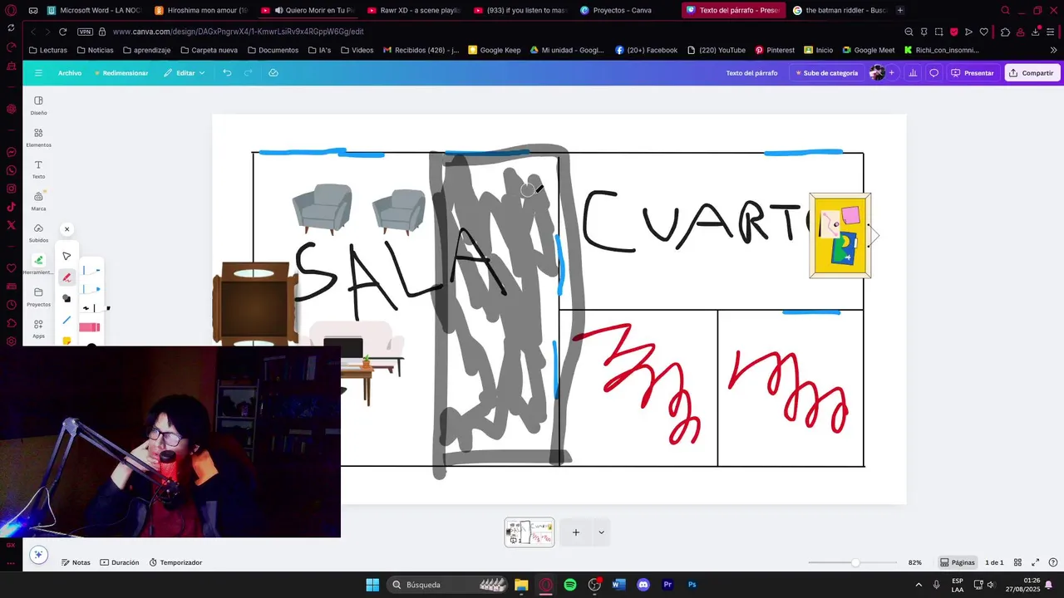Screen dimensions: 1064x598
Task: Switch to Microsoft Word browser tab
Action: (95, 10)
